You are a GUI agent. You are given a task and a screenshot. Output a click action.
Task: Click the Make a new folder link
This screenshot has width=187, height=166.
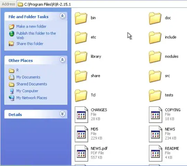(31, 26)
